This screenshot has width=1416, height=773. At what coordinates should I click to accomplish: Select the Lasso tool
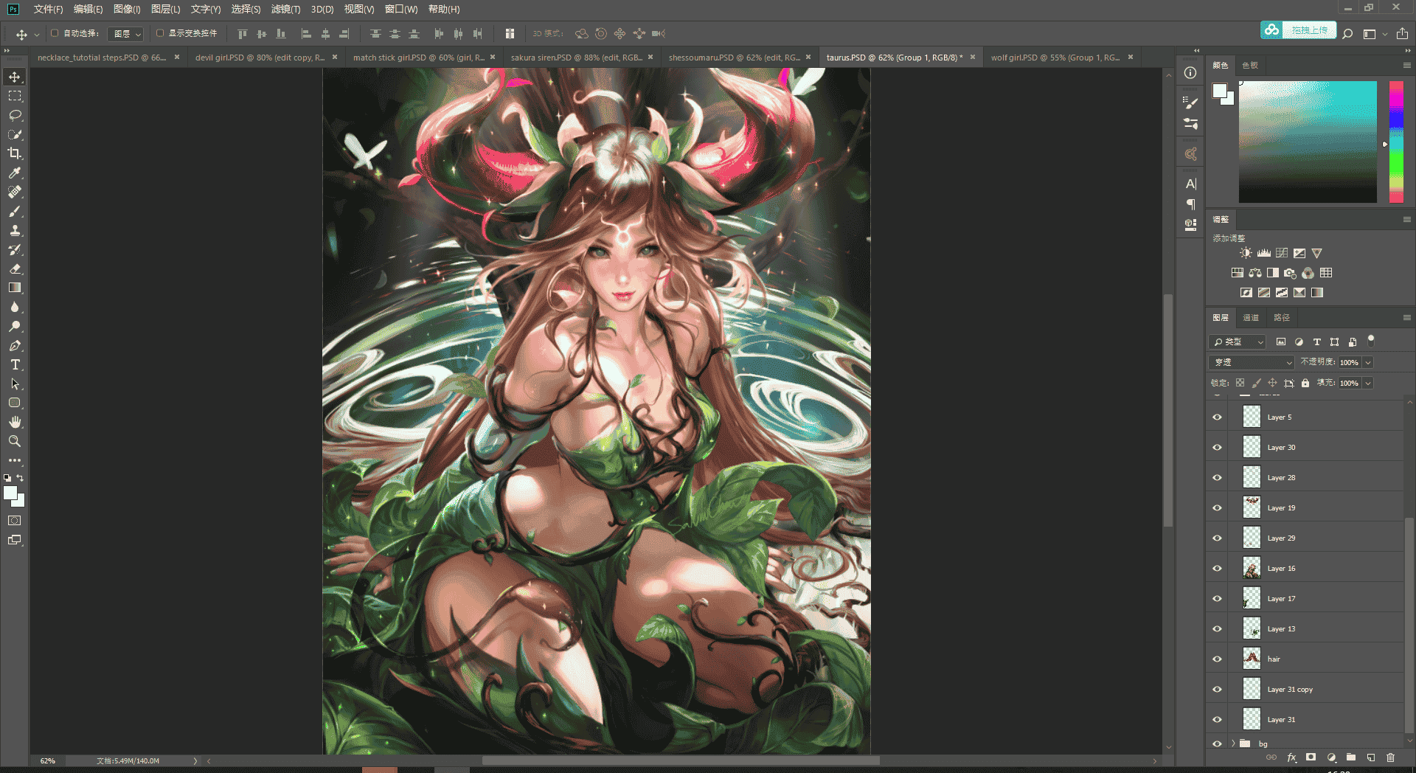pos(15,115)
